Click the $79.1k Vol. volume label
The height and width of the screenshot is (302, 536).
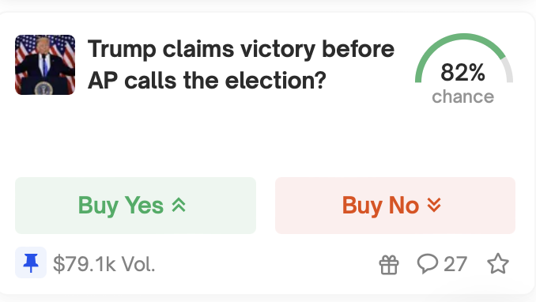coord(104,264)
